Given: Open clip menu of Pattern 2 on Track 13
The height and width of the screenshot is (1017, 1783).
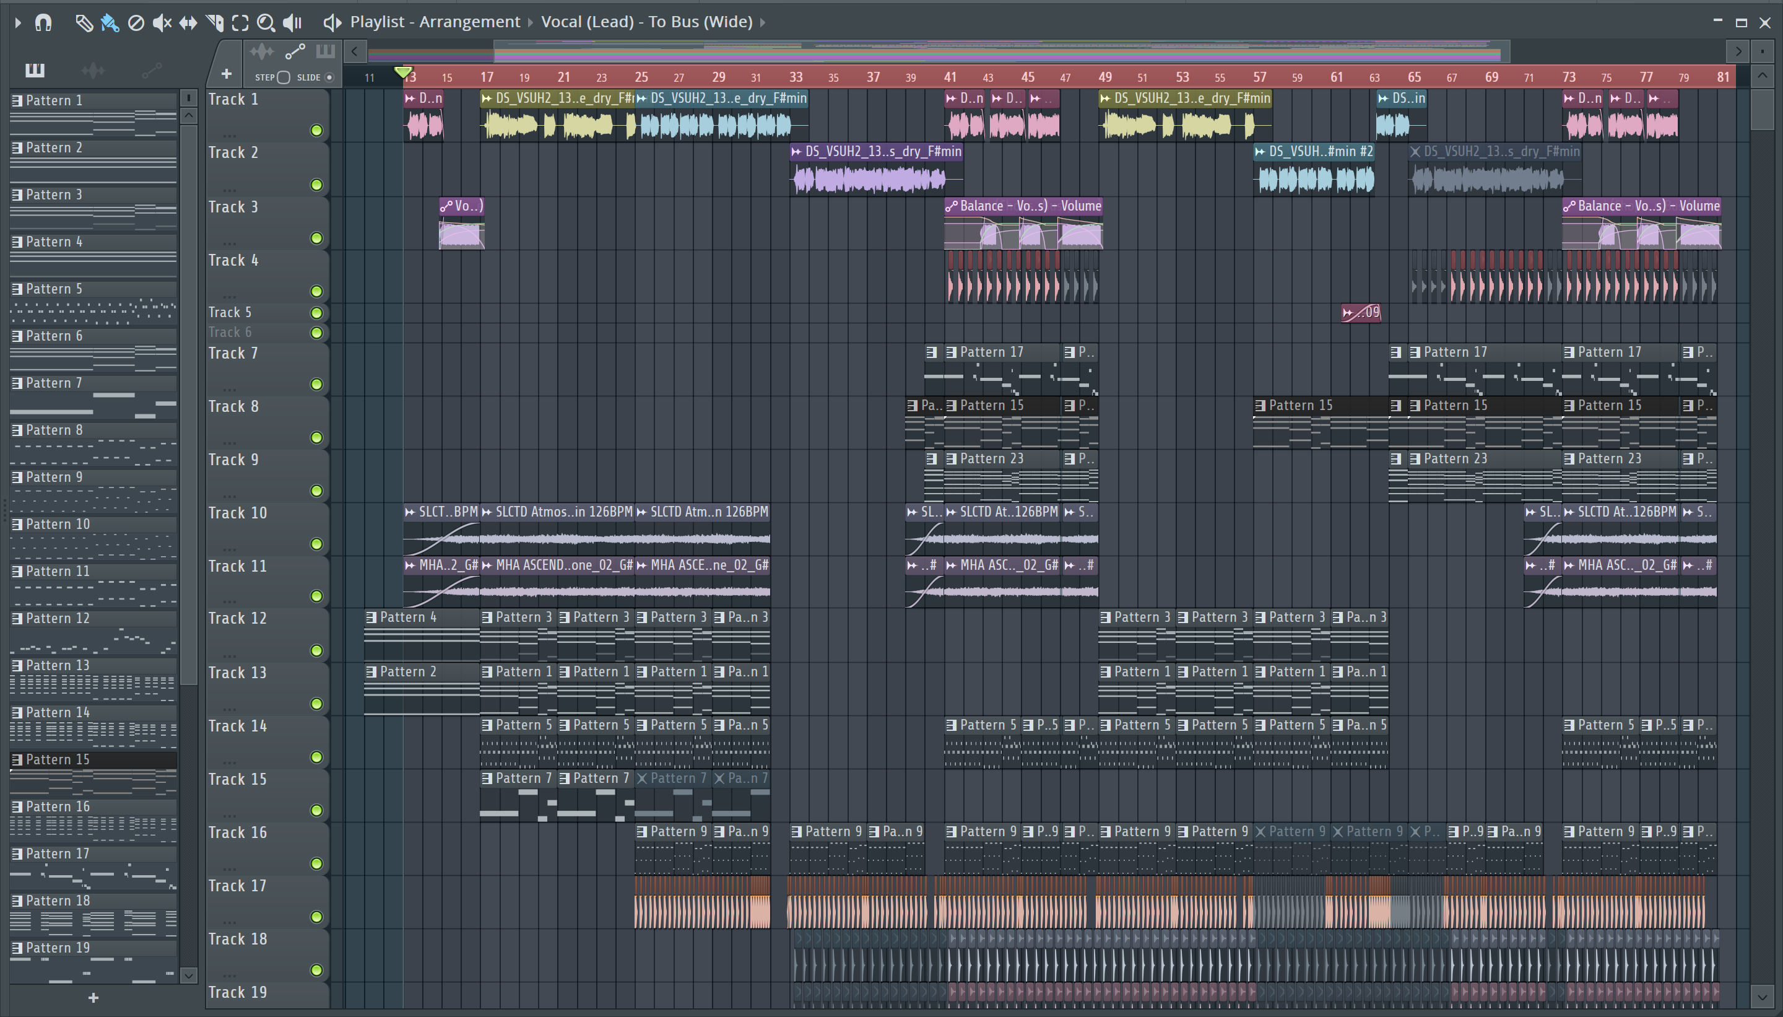Looking at the screenshot, I should [x=371, y=672].
